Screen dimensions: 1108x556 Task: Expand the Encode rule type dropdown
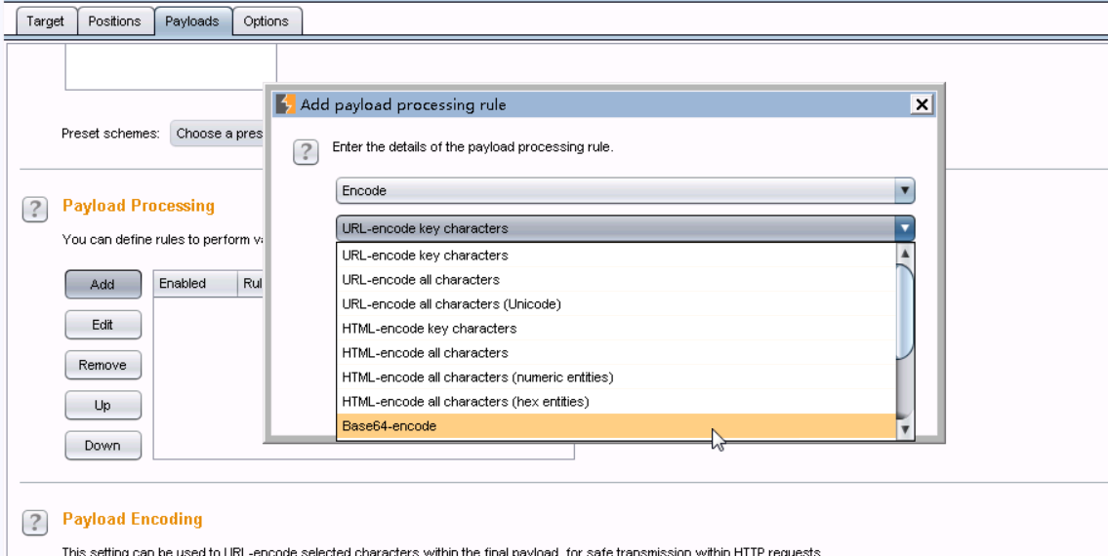pos(905,191)
